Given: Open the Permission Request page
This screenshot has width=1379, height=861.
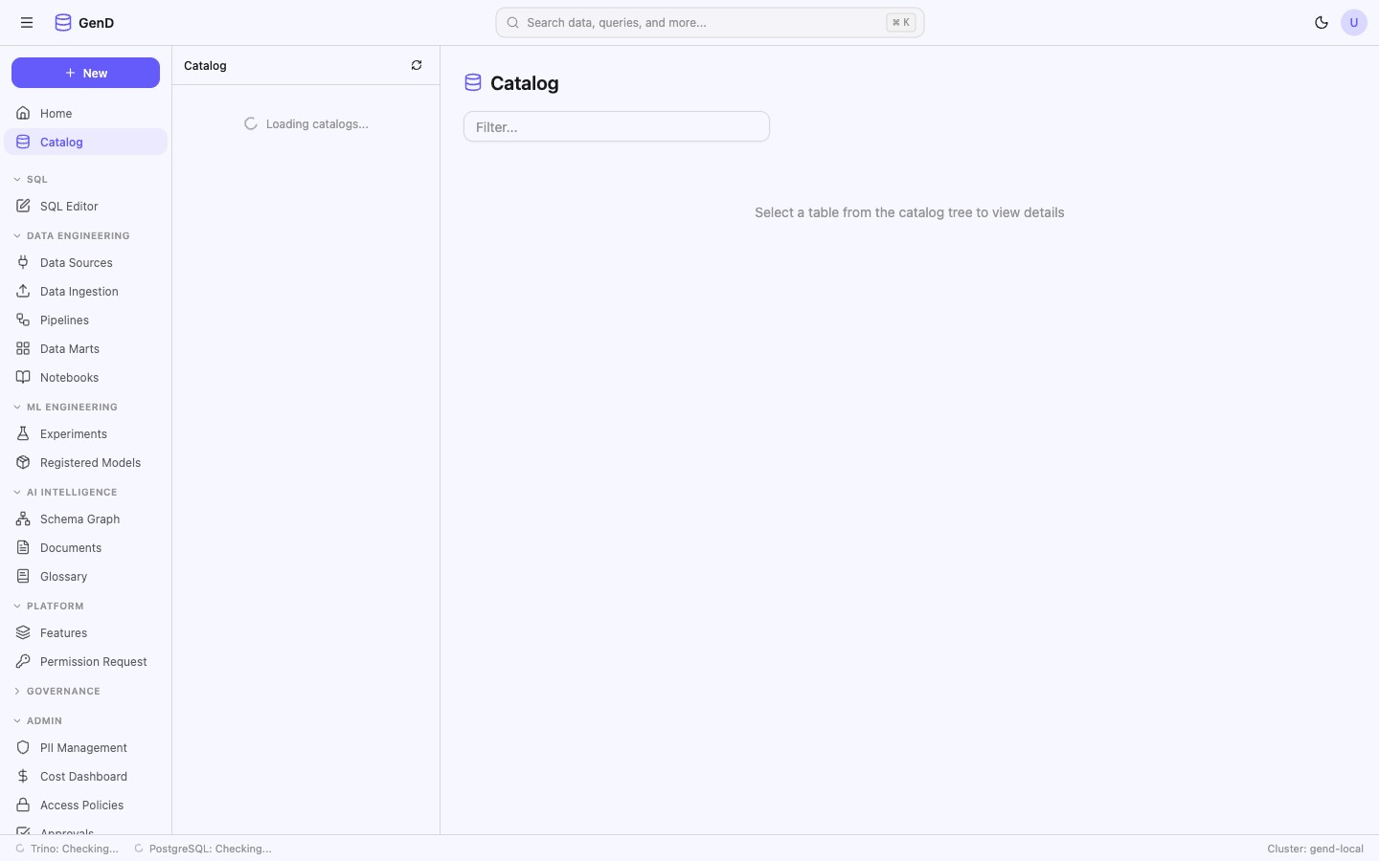Looking at the screenshot, I should [93, 662].
